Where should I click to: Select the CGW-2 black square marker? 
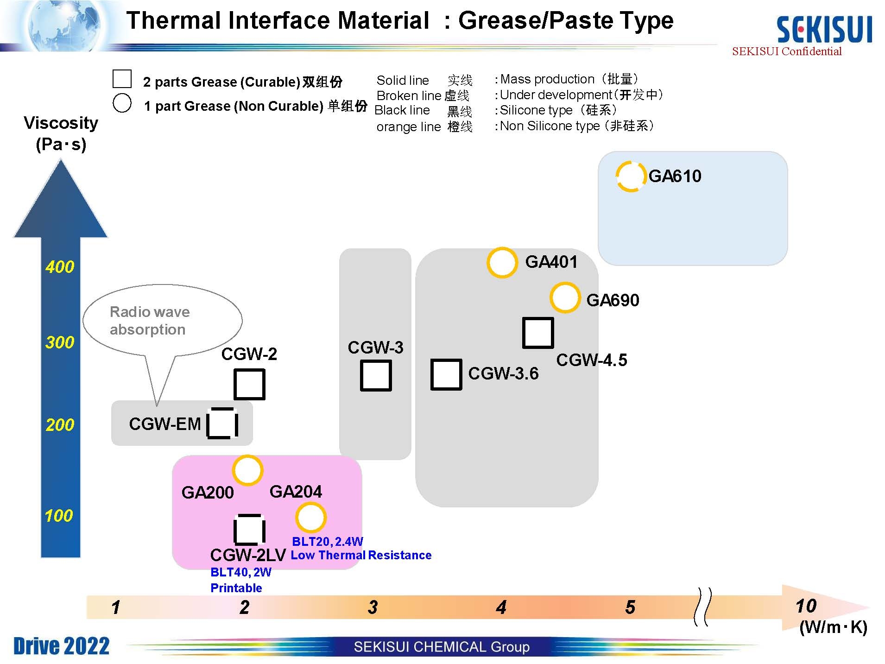click(x=249, y=384)
